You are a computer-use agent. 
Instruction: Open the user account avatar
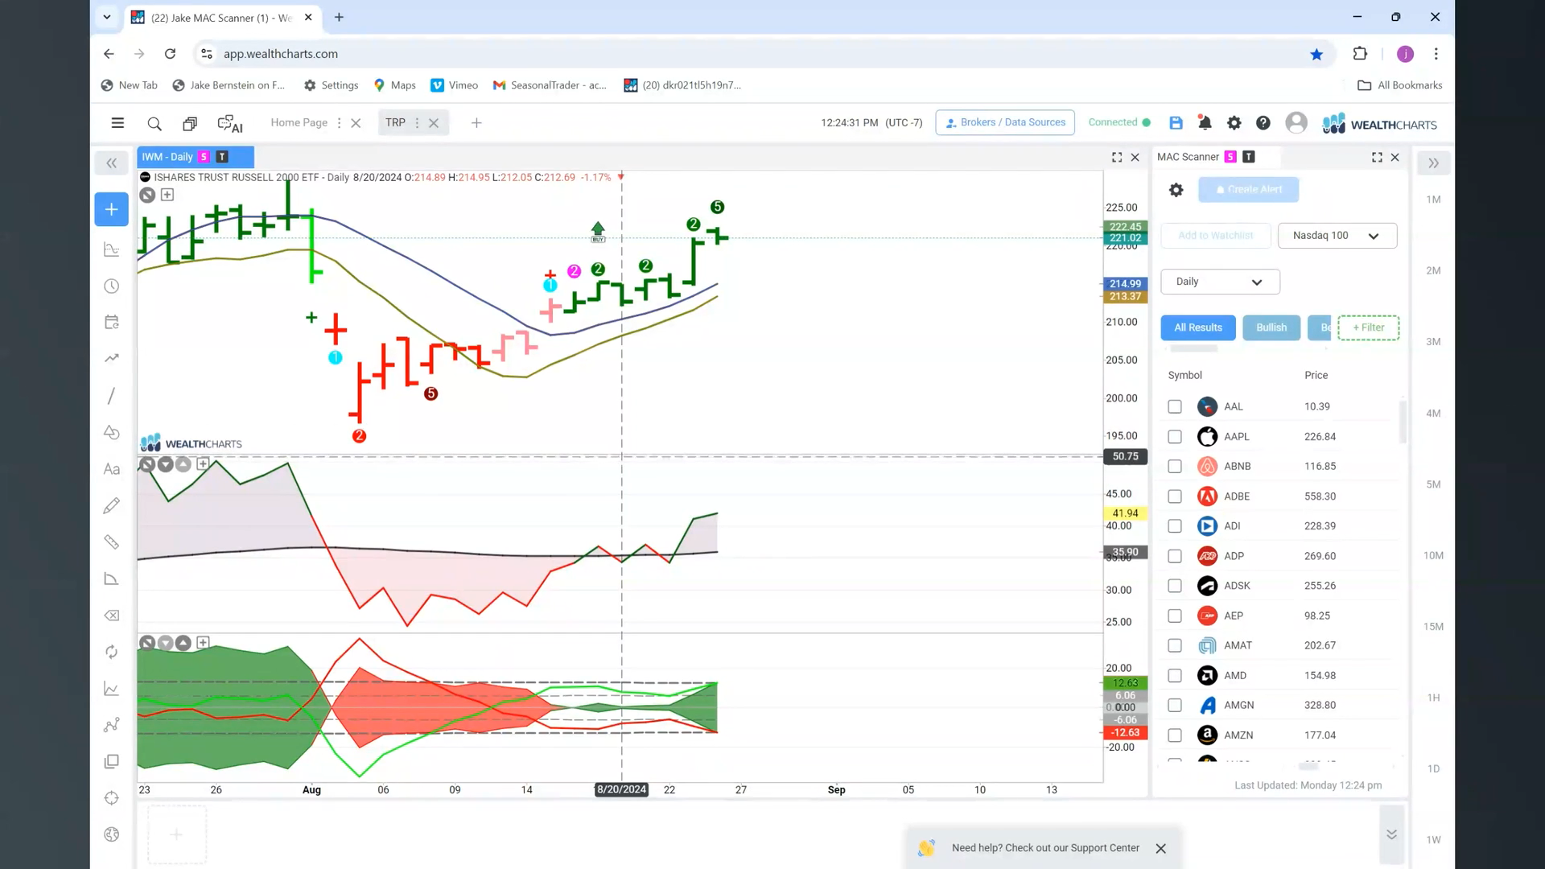[x=1296, y=122]
